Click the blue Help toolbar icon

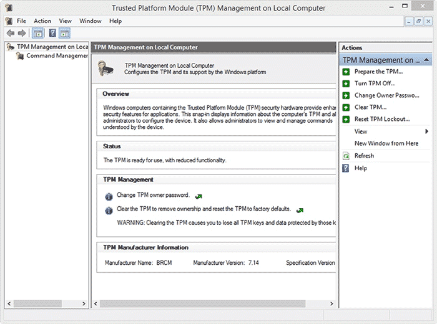pyautogui.click(x=52, y=33)
